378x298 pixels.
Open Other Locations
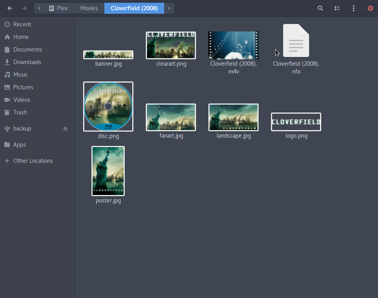[x=37, y=161]
